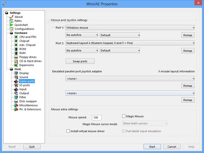Select the Disk swapper icon
Viewport: 204px width, 153px height.
click(x=16, y=101)
